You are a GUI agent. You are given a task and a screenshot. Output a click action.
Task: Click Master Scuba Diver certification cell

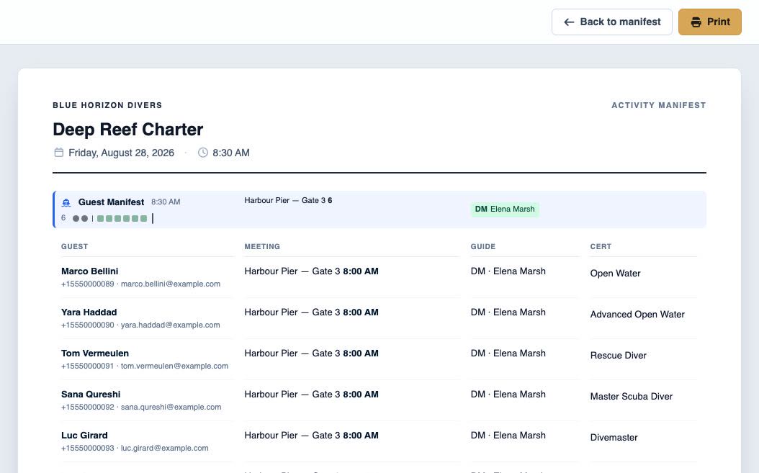[x=632, y=397]
